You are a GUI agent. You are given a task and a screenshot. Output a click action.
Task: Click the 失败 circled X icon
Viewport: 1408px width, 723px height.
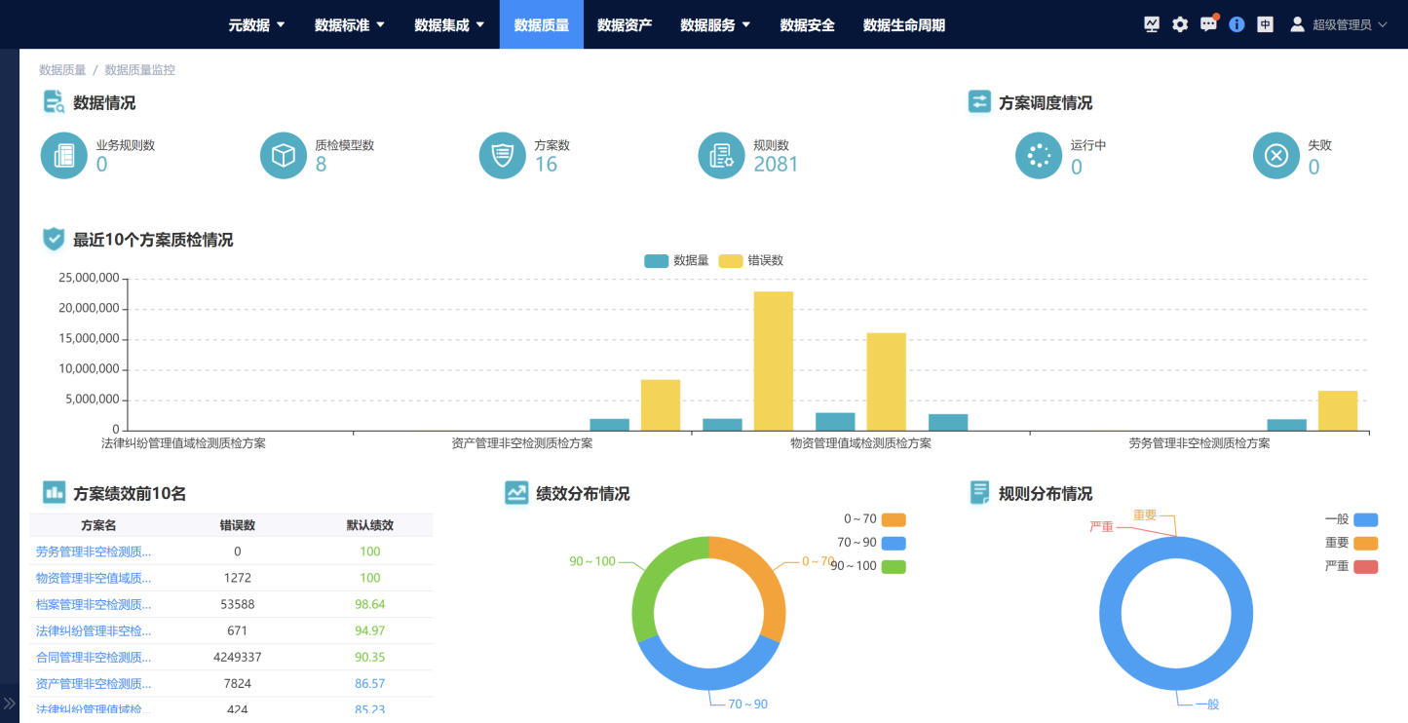tap(1276, 156)
